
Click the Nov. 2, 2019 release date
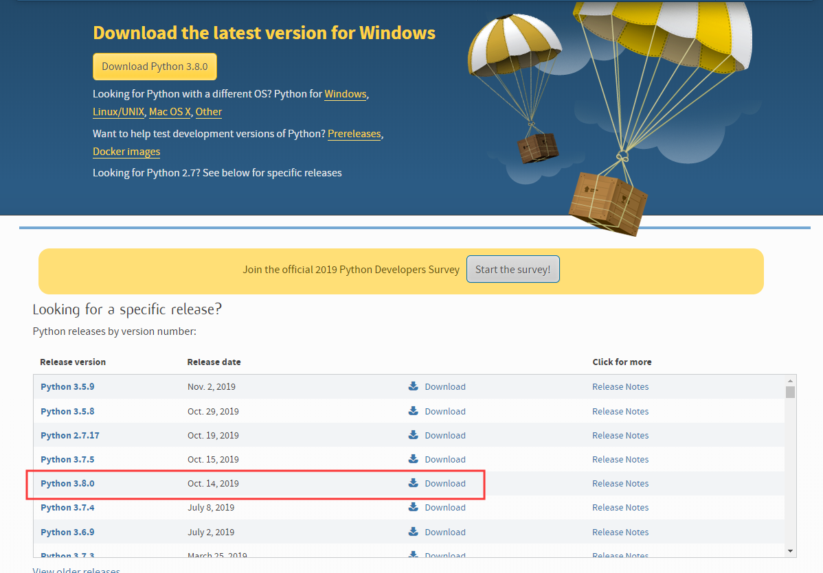(x=212, y=387)
